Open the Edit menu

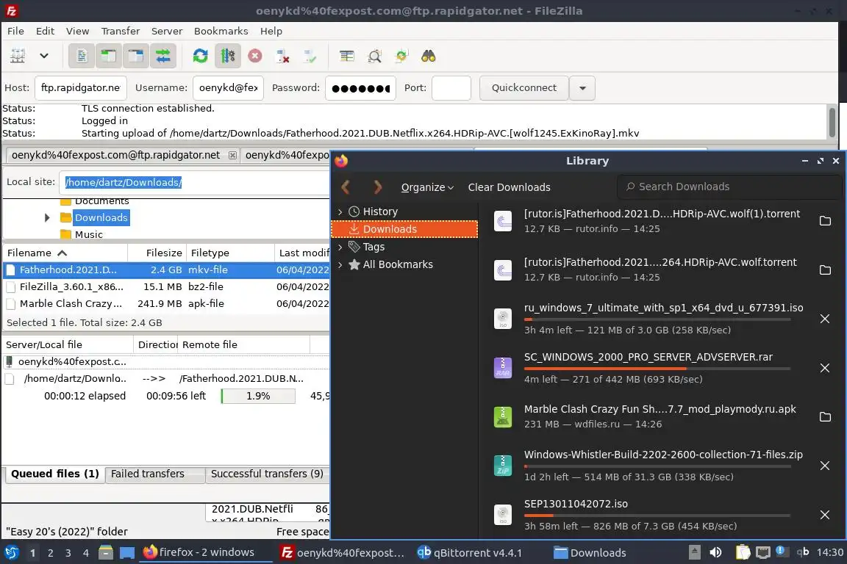[45, 31]
